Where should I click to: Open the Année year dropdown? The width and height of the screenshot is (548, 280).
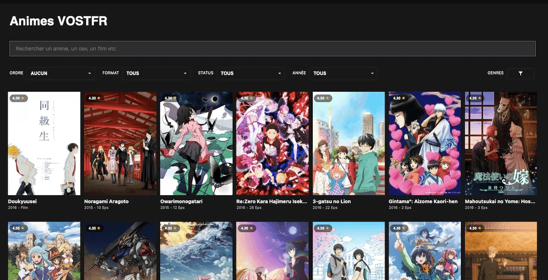pos(343,73)
